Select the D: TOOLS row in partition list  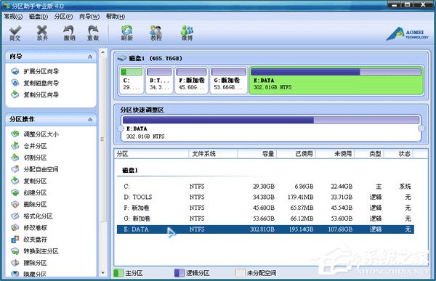(265, 197)
